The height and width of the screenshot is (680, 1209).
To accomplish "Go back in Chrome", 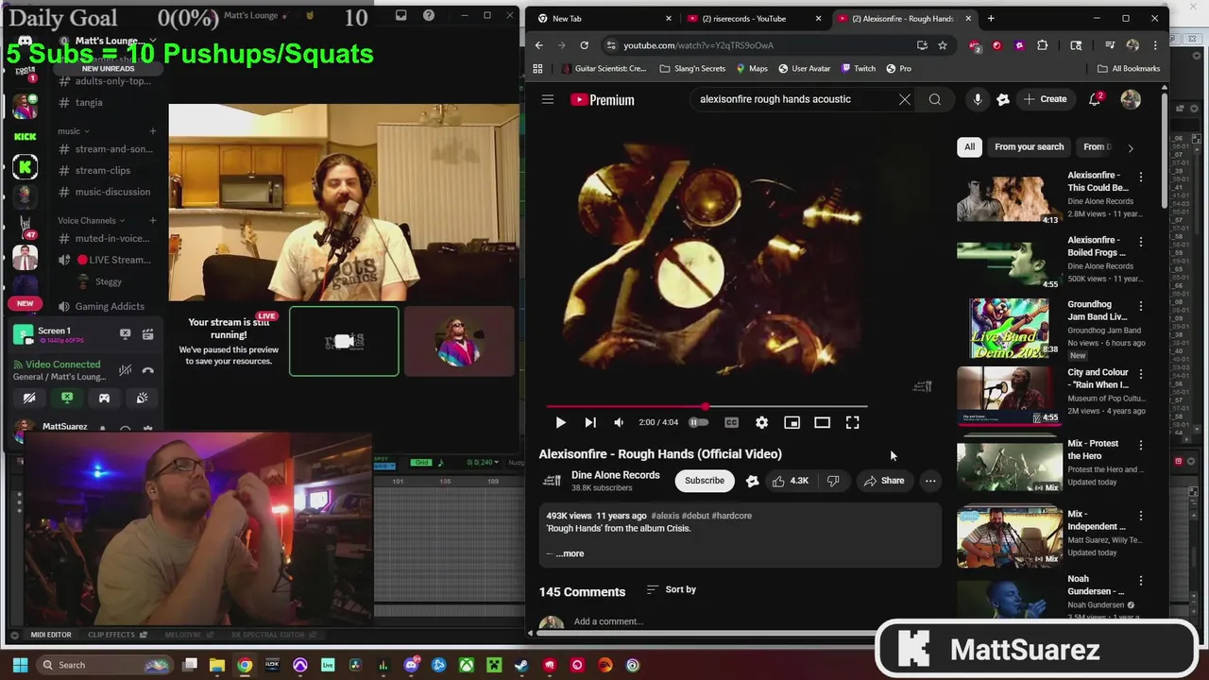I will (538, 45).
